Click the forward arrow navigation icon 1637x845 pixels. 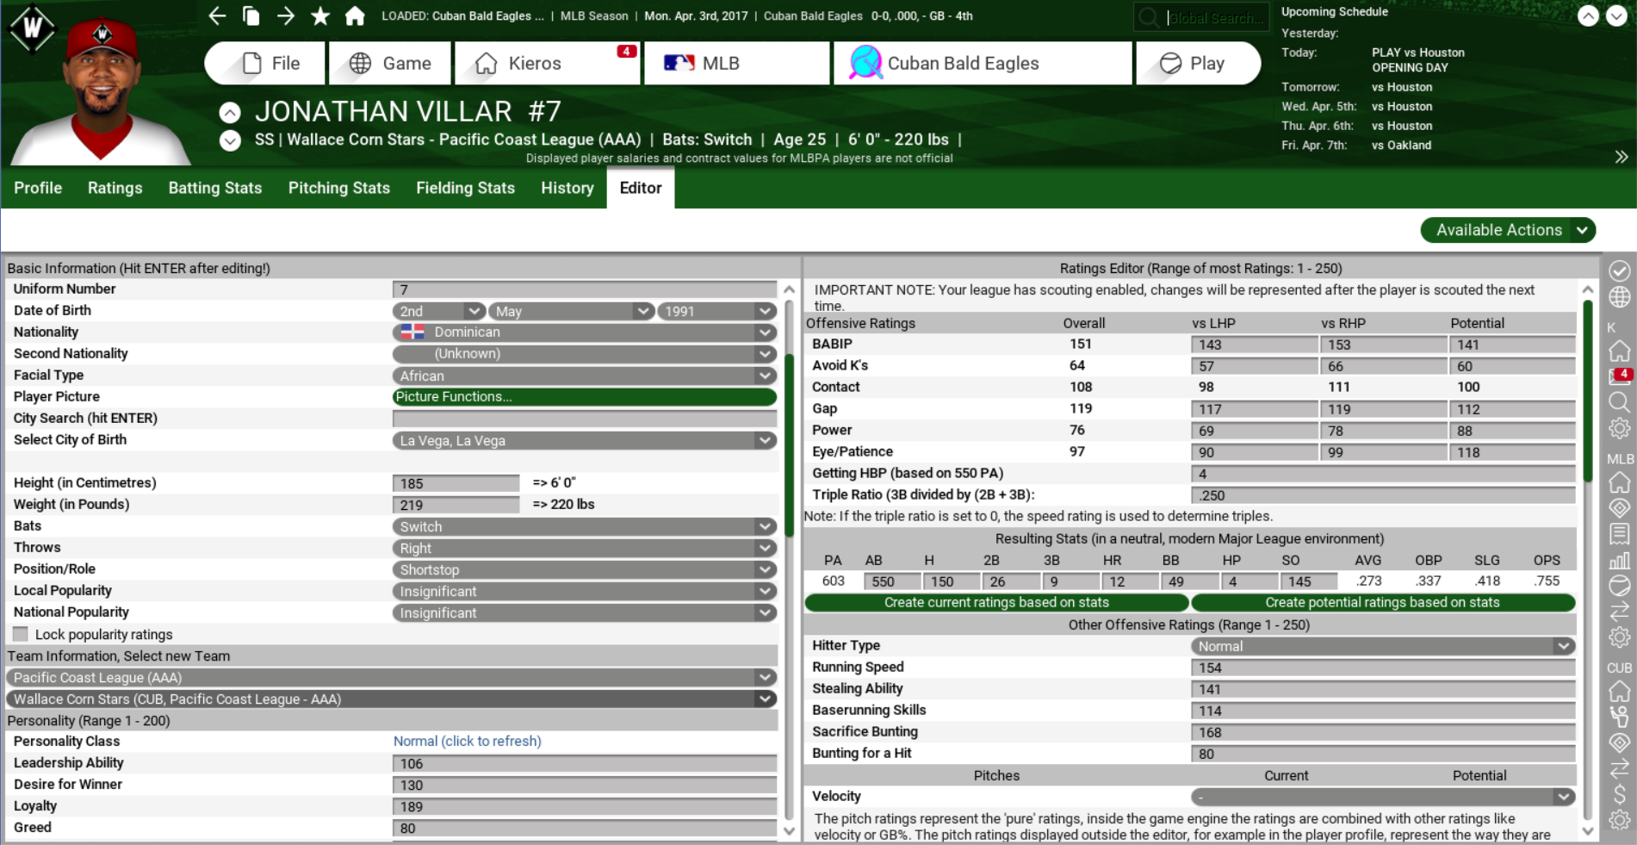pos(286,16)
